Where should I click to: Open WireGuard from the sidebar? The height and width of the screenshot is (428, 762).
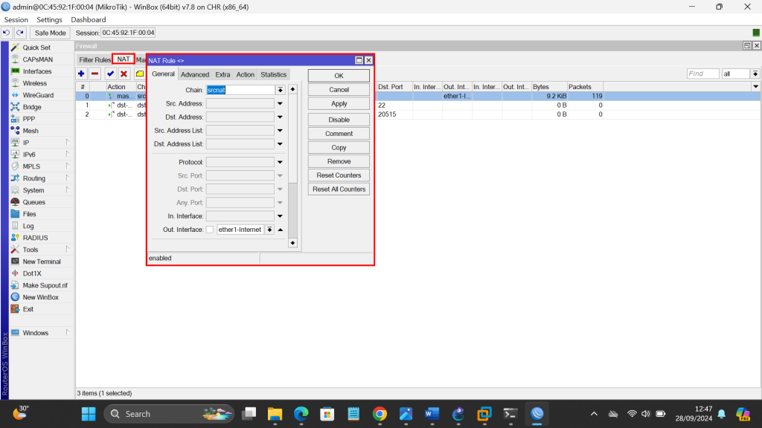point(37,95)
